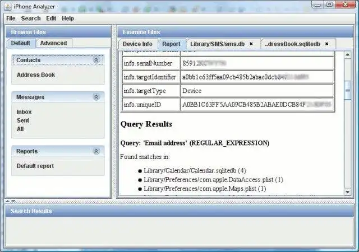Show All messages
This screenshot has height=252, width=359.
(x=20, y=129)
